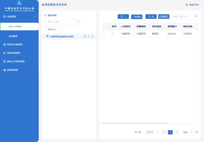Image resolution: width=204 pixels, height=142 pixels.
Task: Click the 批量删除 button
Action: click(164, 17)
